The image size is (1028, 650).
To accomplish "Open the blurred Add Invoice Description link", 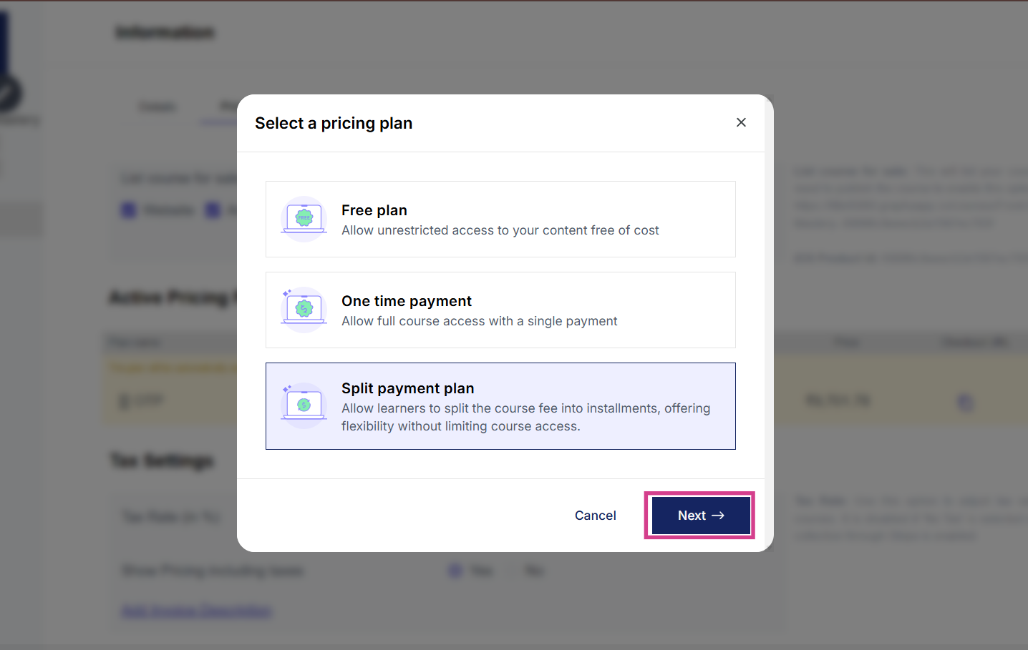I will click(x=197, y=611).
